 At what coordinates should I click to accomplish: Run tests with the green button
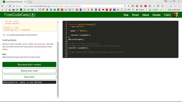pos(29,65)
